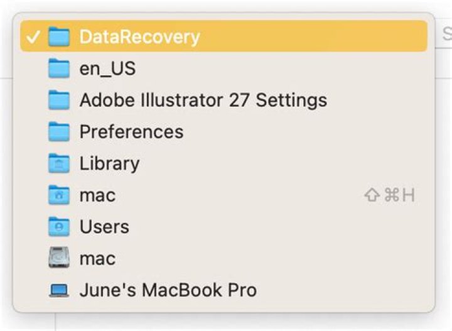The image size is (452, 331).
Task: Click the Adobe Illustrator 27 Settings folder icon
Action: [x=58, y=100]
